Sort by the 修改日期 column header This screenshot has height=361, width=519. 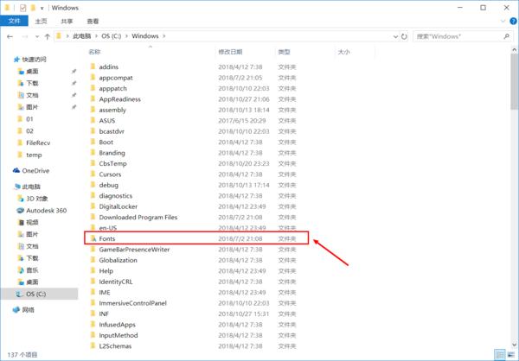(x=230, y=52)
